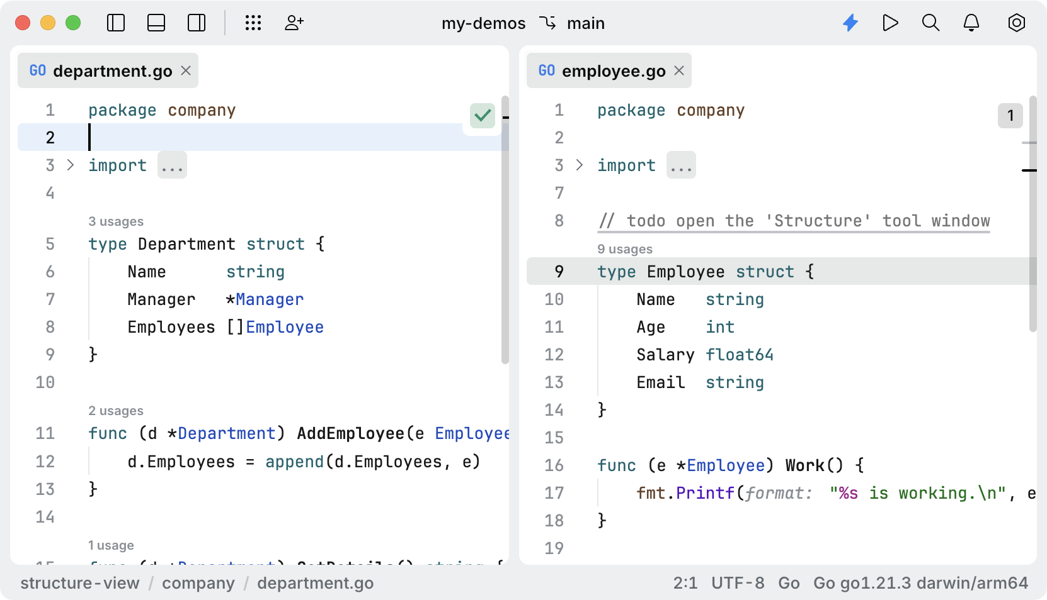Click the green inspections checkmark widget
This screenshot has height=600, width=1047.
point(481,116)
